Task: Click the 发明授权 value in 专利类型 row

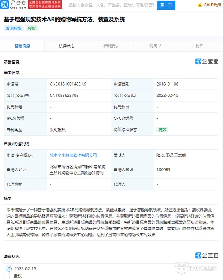Action: coord(57,130)
